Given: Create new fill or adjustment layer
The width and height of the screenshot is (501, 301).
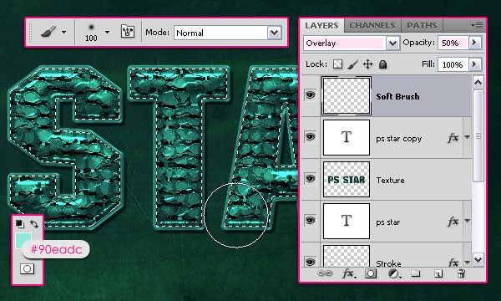Looking at the screenshot, I should (394, 273).
